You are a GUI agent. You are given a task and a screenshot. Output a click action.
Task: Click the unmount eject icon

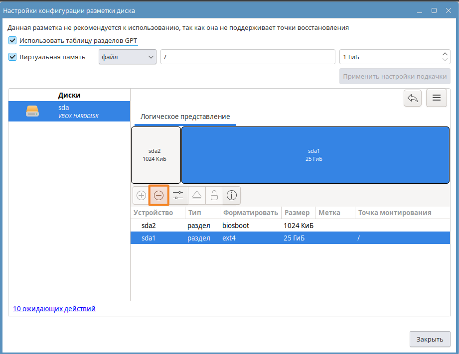click(196, 196)
